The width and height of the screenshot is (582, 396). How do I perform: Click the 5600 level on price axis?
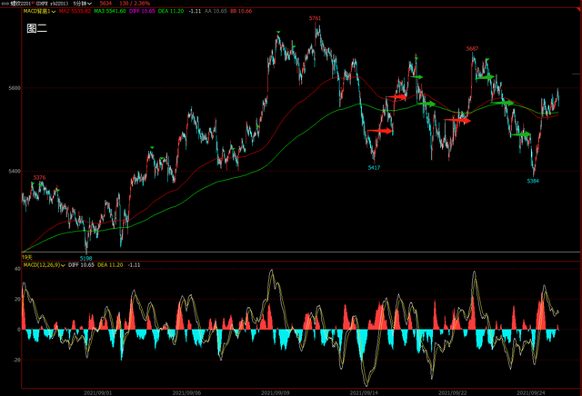pyautogui.click(x=13, y=88)
